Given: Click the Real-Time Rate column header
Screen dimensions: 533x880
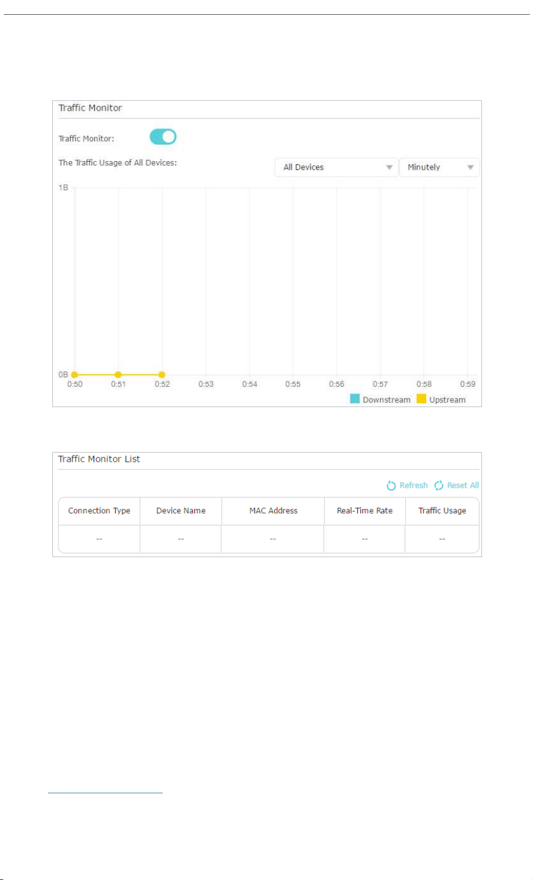Looking at the screenshot, I should (365, 511).
